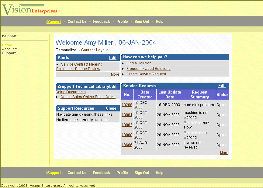Click the copyright notice text
263x188 pixels.
pos(49,186)
